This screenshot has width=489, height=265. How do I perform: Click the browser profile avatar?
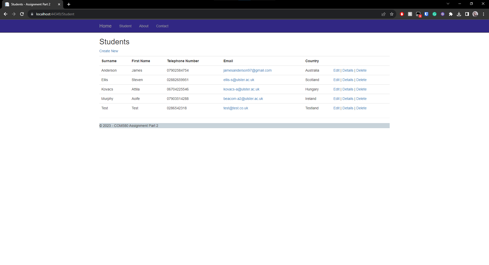point(475,14)
